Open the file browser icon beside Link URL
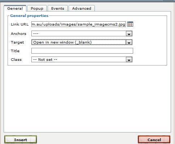Image resolution: width=175 pixels, height=144 pixels. [x=130, y=24]
